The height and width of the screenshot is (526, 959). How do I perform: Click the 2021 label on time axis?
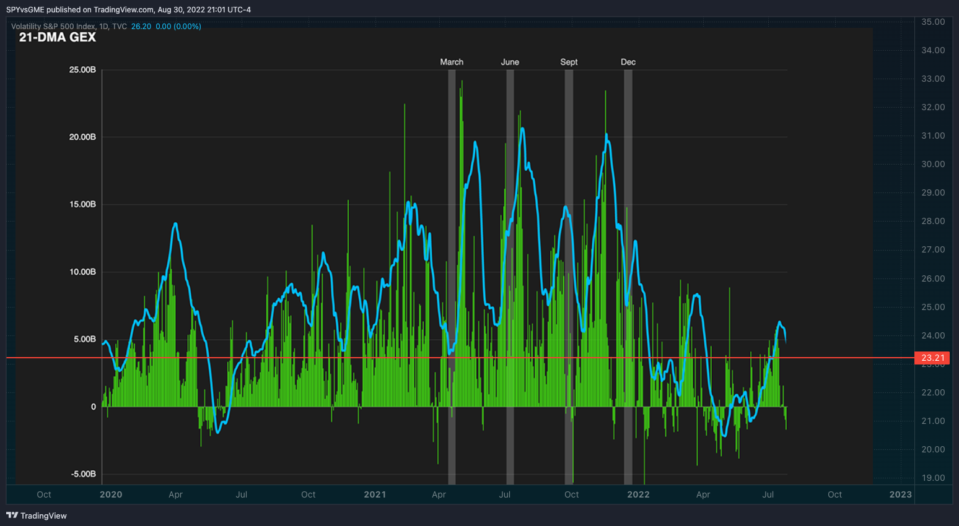[x=375, y=494]
